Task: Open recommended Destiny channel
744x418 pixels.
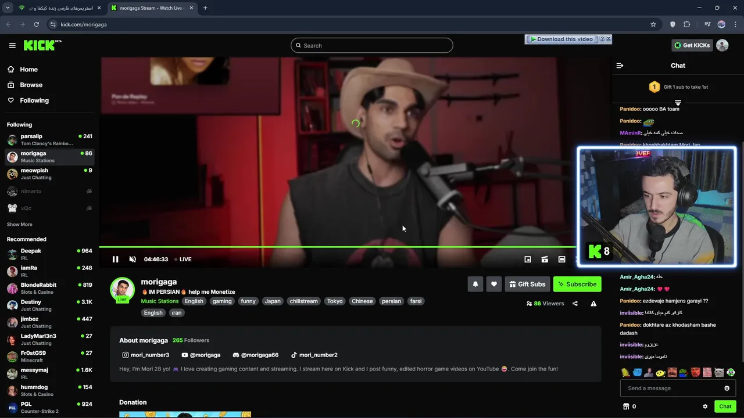Action: pyautogui.click(x=49, y=305)
